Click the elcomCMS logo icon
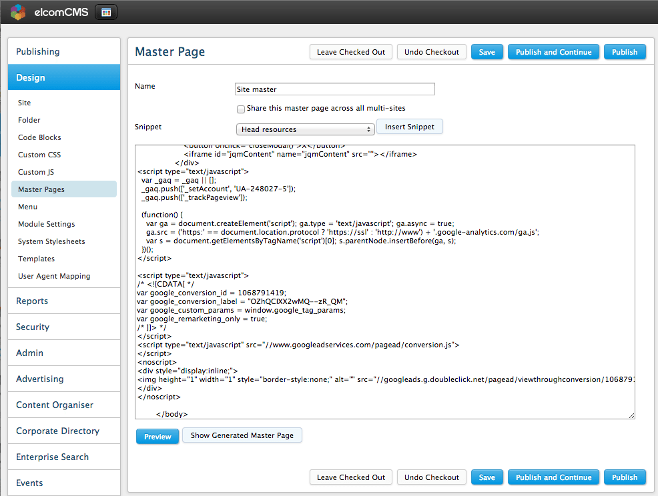 point(17,11)
